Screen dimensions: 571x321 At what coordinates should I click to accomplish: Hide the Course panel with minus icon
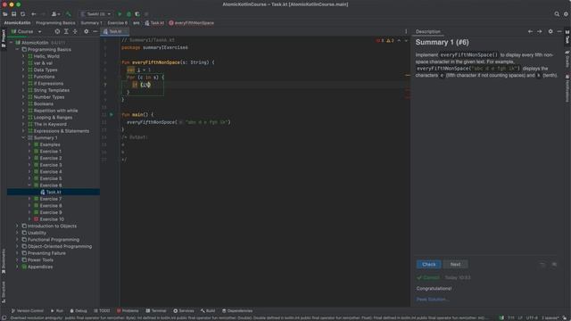coord(95,32)
